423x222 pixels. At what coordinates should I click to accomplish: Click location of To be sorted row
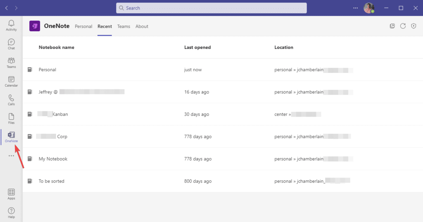pyautogui.click(x=312, y=181)
